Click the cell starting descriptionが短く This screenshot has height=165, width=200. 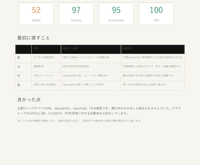click(91, 86)
